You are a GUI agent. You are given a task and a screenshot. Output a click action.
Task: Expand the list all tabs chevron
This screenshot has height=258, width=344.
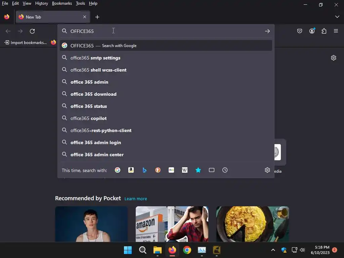pos(337,17)
